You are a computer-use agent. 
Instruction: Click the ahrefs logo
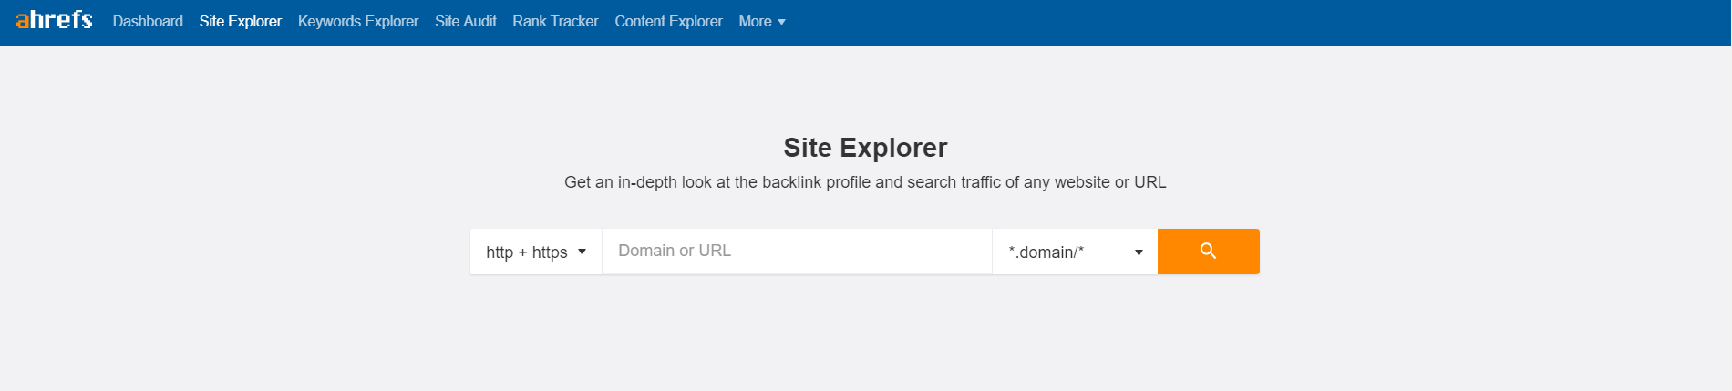tap(54, 20)
